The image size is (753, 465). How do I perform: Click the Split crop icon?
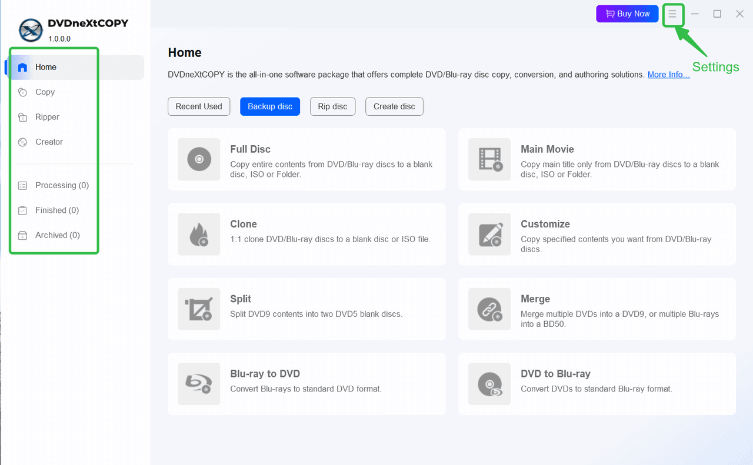click(199, 309)
